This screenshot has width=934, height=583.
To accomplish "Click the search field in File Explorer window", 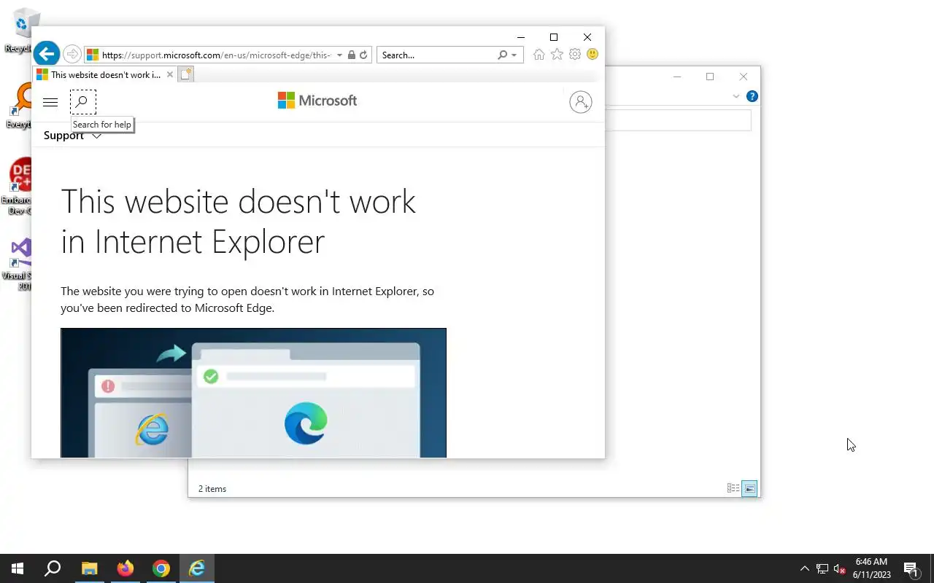I will pos(678,120).
